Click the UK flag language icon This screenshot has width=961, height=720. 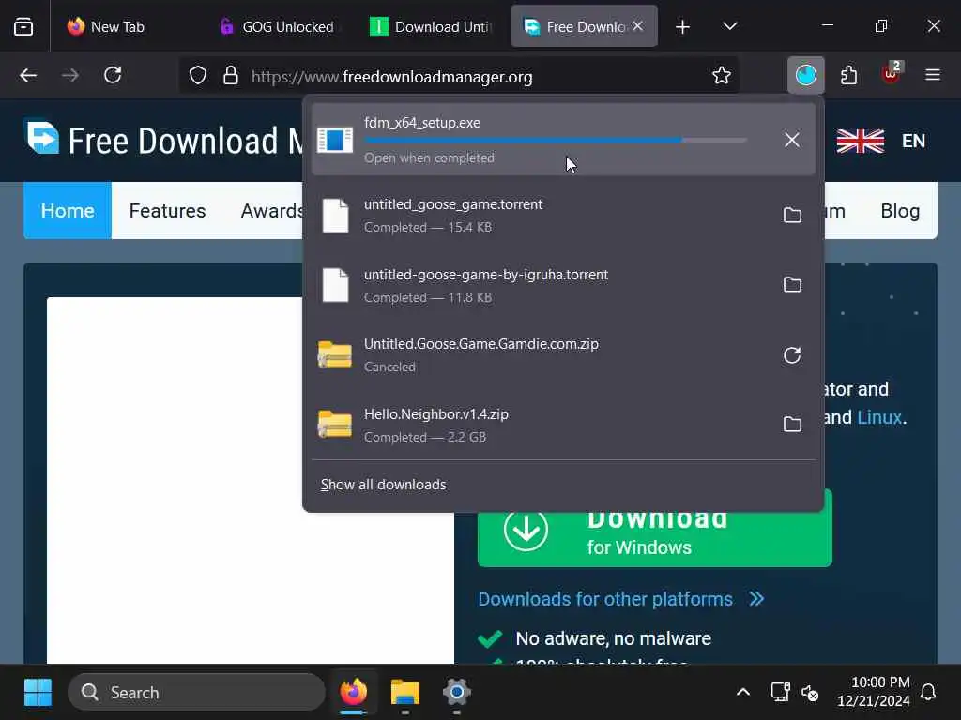point(861,141)
